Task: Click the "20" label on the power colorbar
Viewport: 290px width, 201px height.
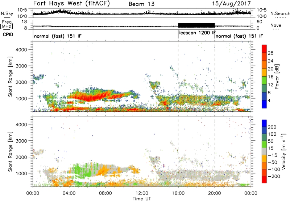Action: click(x=270, y=69)
